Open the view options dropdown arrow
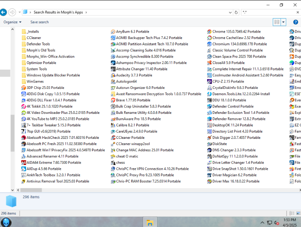This screenshot has height=227, width=301. (283, 22)
